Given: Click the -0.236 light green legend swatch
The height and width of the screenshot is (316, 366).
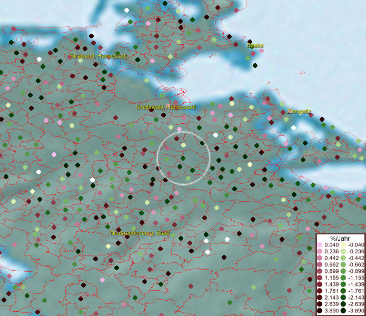Looking at the screenshot, I should point(343,251).
